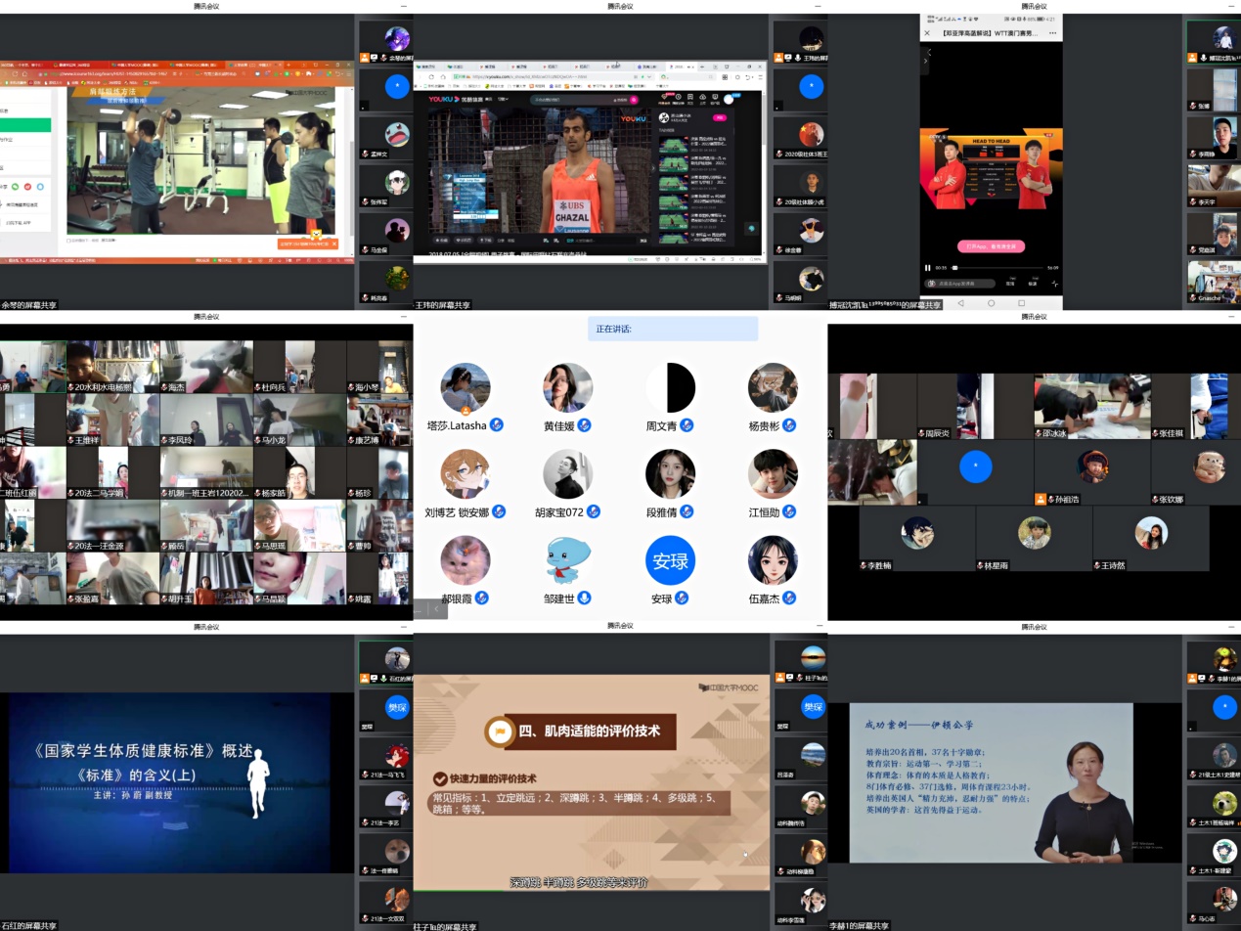Click 安琭 blue circle avatar
Screen dimensions: 1241x931
pos(670,561)
